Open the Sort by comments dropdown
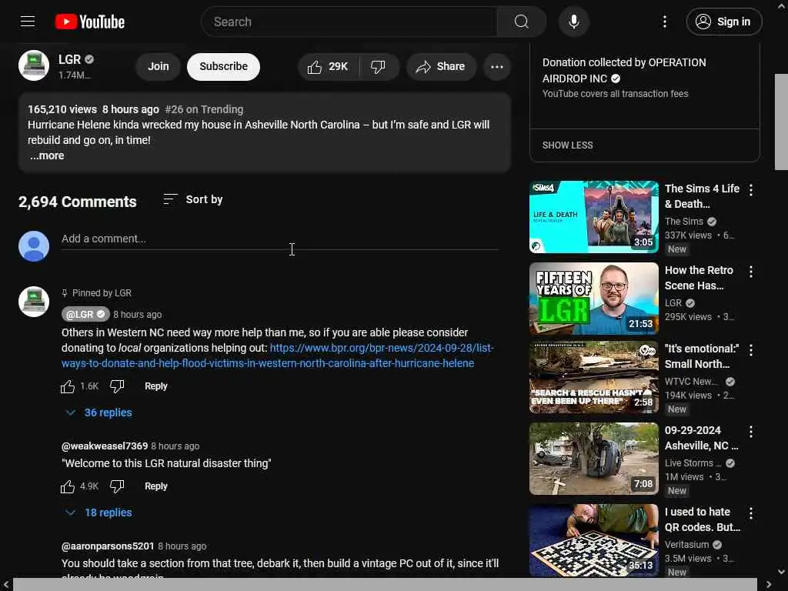Screen dimensions: 788x591 193,199
